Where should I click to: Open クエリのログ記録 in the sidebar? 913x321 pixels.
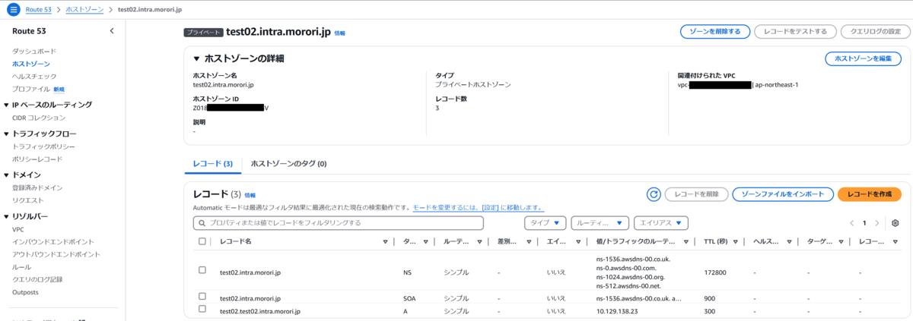point(37,279)
